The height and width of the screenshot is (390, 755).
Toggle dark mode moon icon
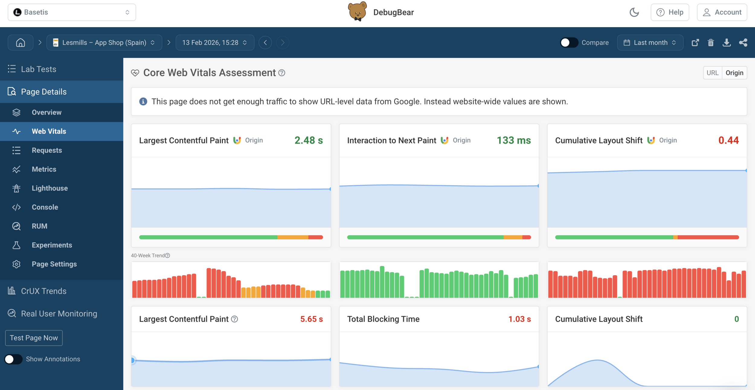pos(634,12)
